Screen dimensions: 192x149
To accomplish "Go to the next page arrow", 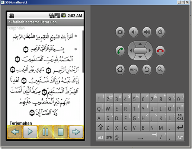I will click(76, 132).
